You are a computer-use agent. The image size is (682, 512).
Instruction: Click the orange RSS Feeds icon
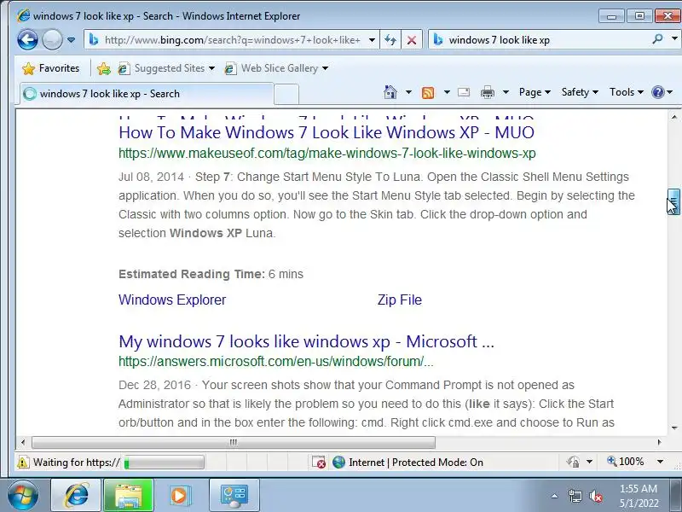[428, 92]
